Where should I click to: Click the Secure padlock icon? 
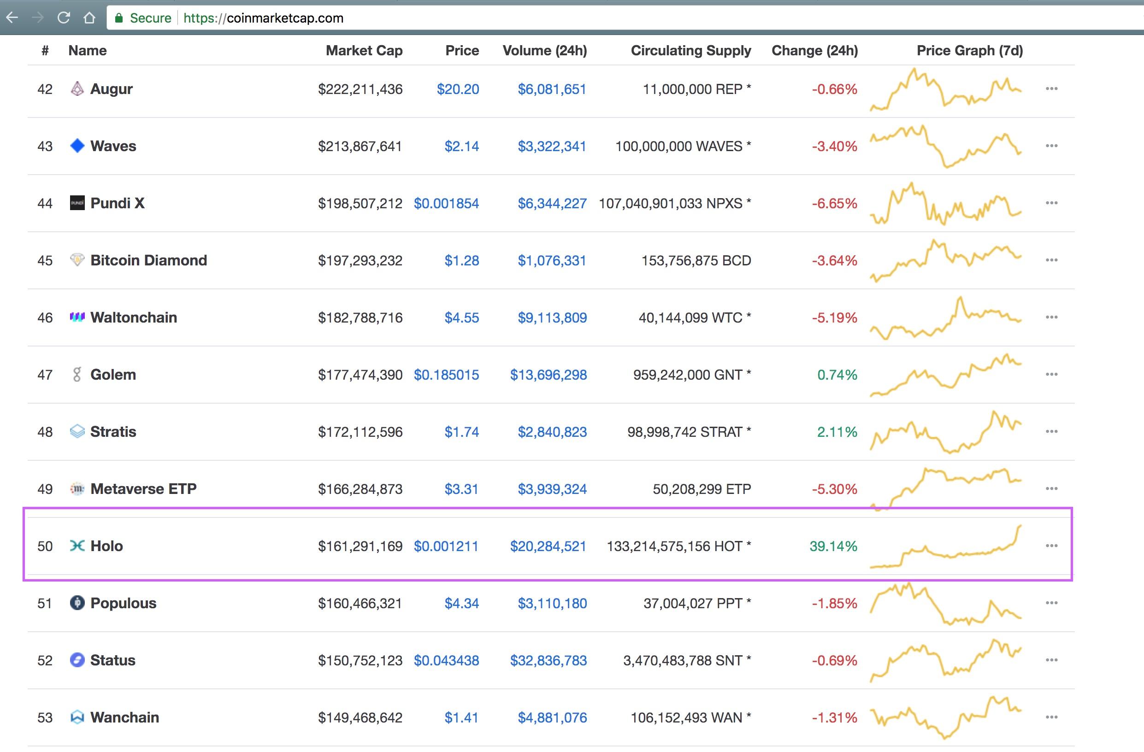coord(119,18)
